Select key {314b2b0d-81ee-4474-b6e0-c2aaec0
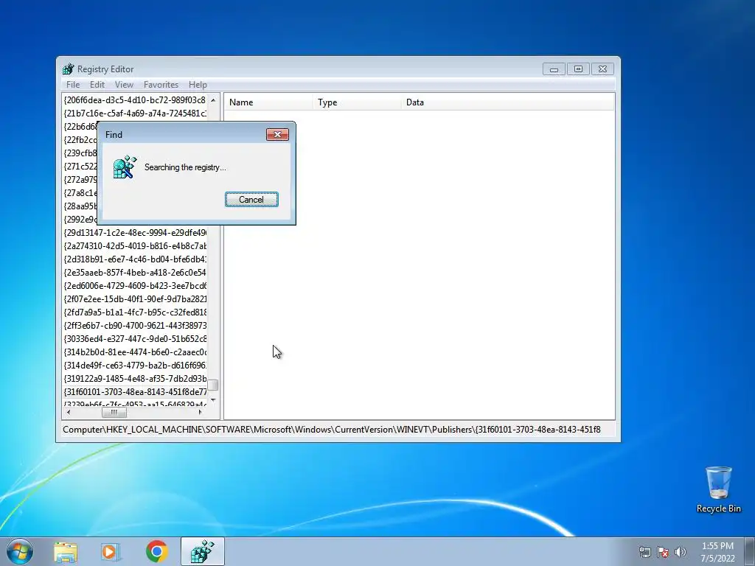Screen dimensions: 755x566 click(x=135, y=352)
